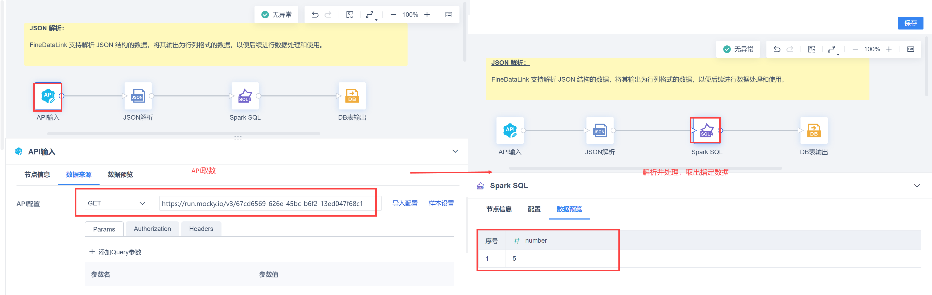Viewport: 932px width, 295px height.
Task: Click 添加Query参数 to add parameter
Action: pyautogui.click(x=116, y=252)
